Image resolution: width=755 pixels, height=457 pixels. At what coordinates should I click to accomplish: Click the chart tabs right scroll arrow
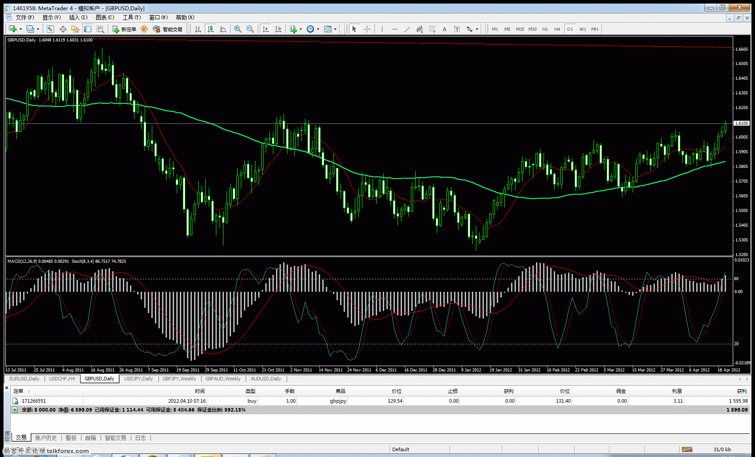747,379
